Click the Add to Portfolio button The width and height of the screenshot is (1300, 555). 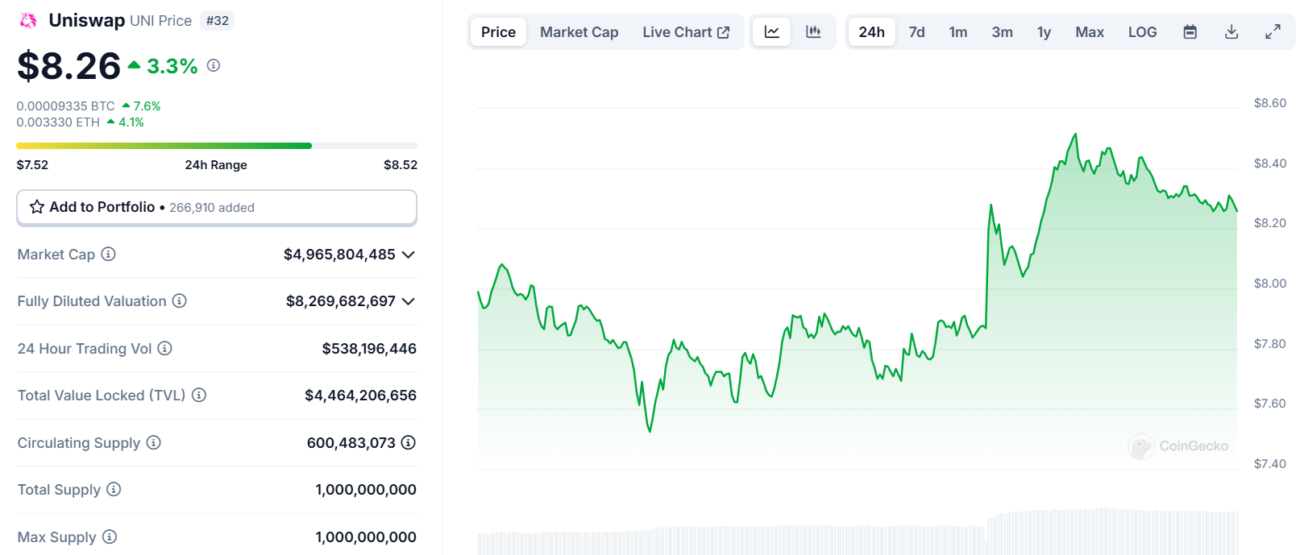click(217, 208)
